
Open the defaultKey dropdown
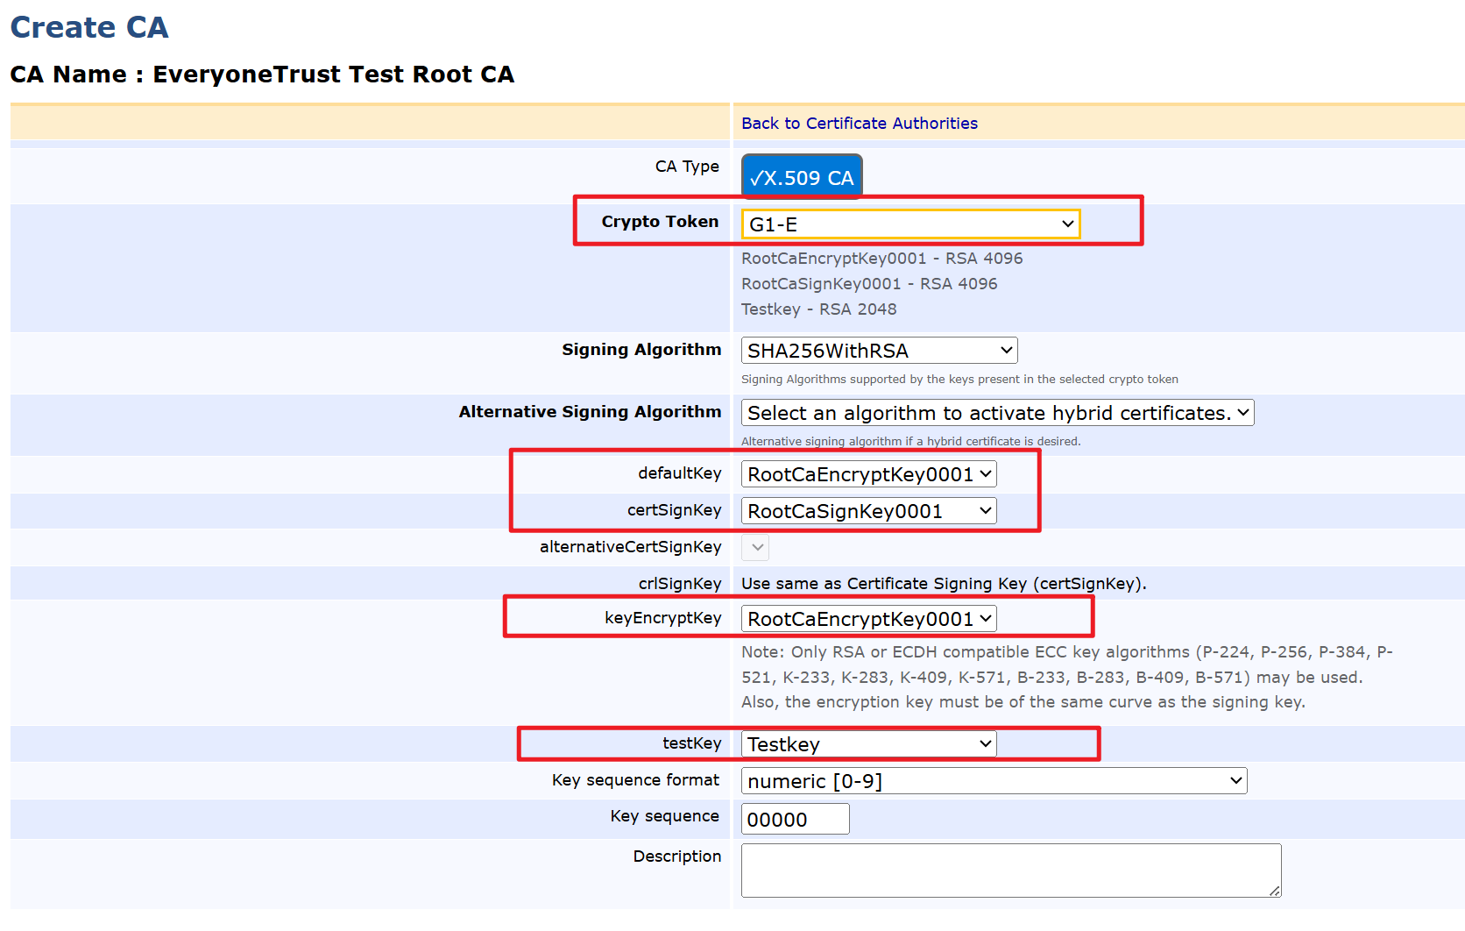[868, 474]
